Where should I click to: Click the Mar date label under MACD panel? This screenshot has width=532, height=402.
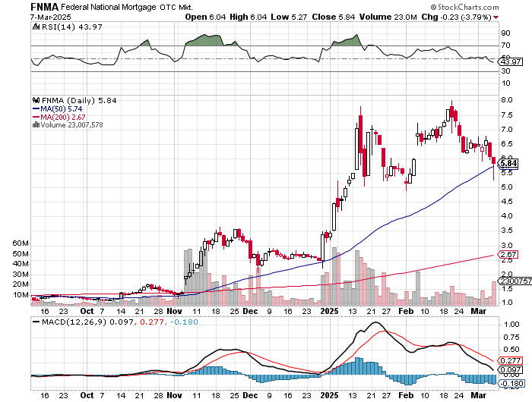(x=478, y=396)
